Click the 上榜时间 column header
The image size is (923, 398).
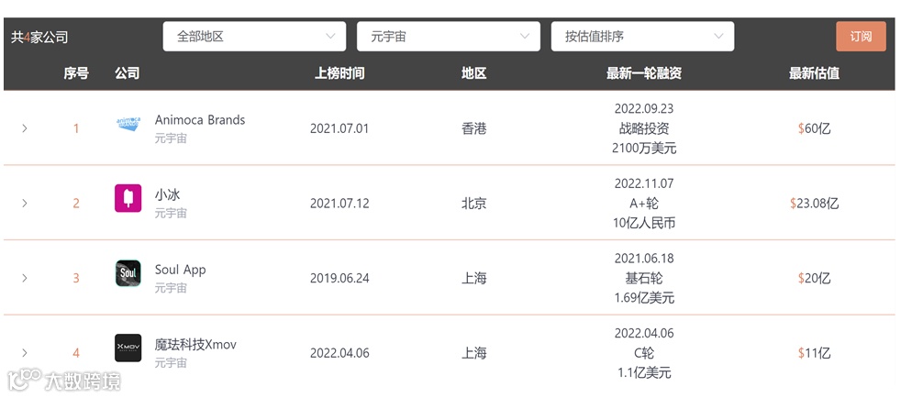[x=339, y=73]
